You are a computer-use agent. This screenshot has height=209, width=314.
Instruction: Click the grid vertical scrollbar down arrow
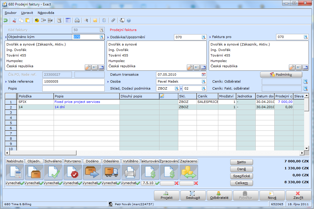[306, 148]
